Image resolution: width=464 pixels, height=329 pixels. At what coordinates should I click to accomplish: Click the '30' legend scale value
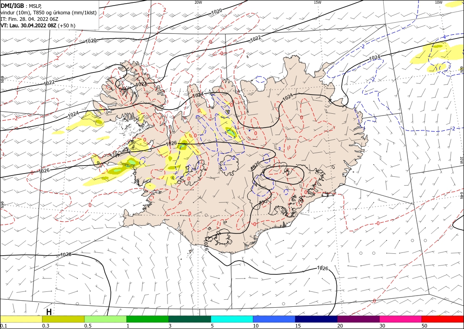point(382,326)
